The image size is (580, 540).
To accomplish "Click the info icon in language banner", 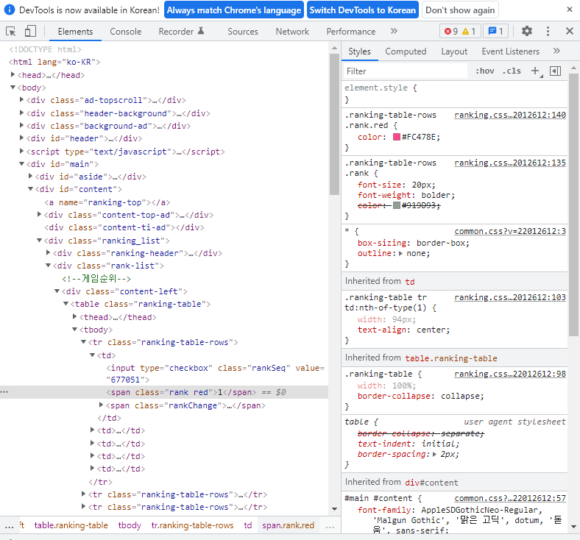I will (10, 10).
